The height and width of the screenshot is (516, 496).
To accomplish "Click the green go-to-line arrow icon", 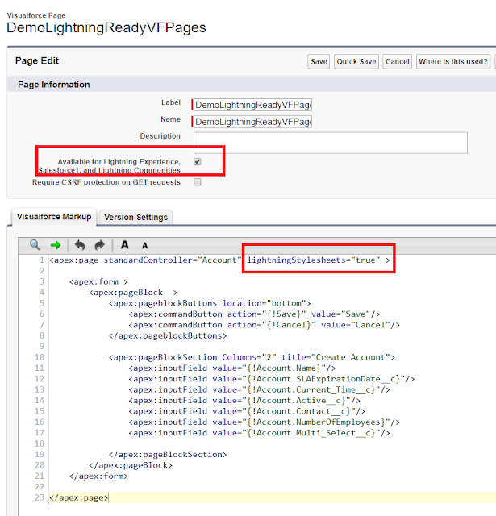I will (56, 245).
